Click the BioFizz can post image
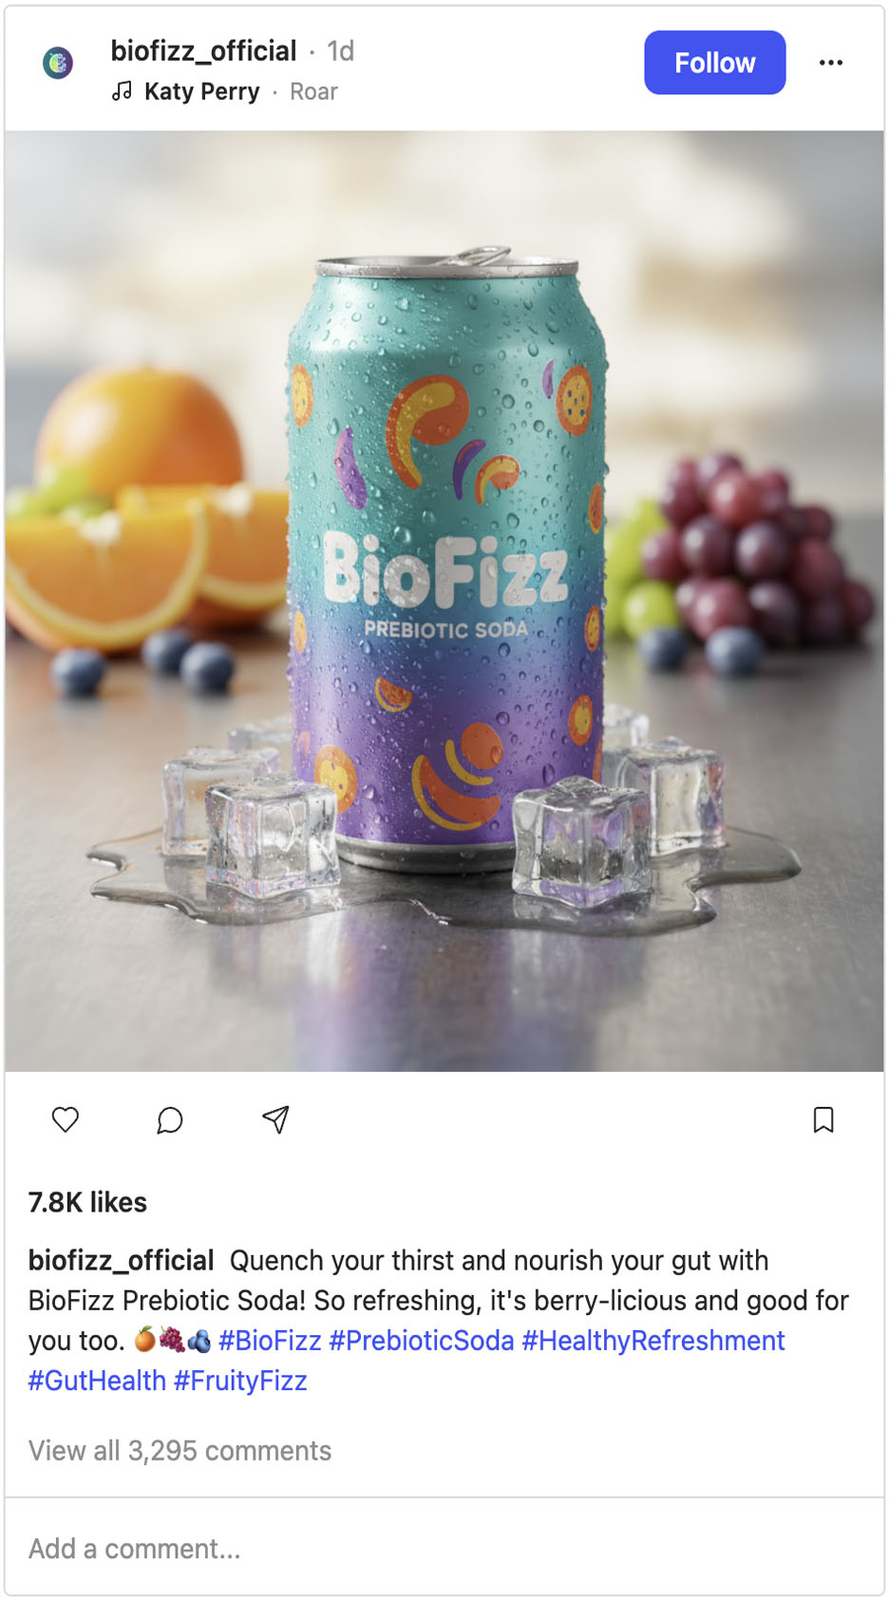The width and height of the screenshot is (889, 1602). [x=444, y=601]
